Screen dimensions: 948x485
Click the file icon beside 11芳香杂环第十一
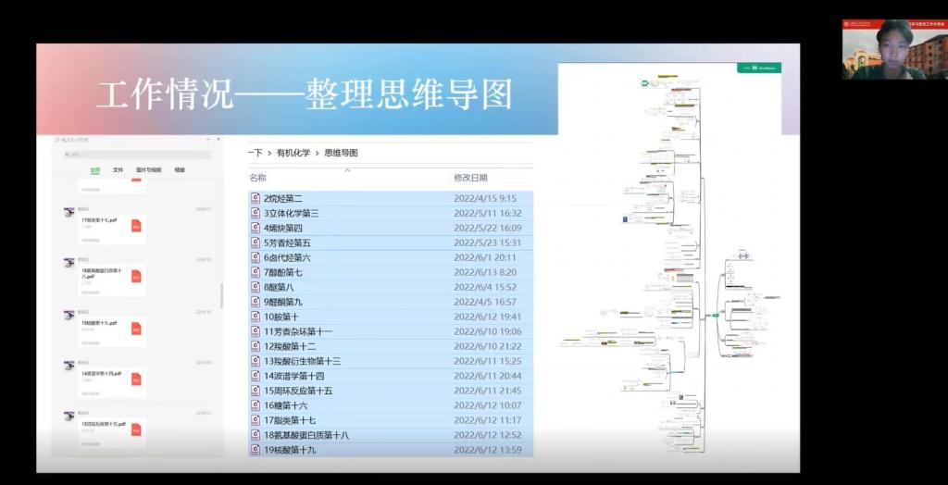click(256, 331)
